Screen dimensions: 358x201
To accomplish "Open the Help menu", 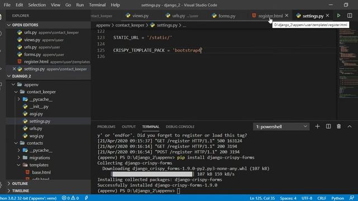I will pos(115,5).
